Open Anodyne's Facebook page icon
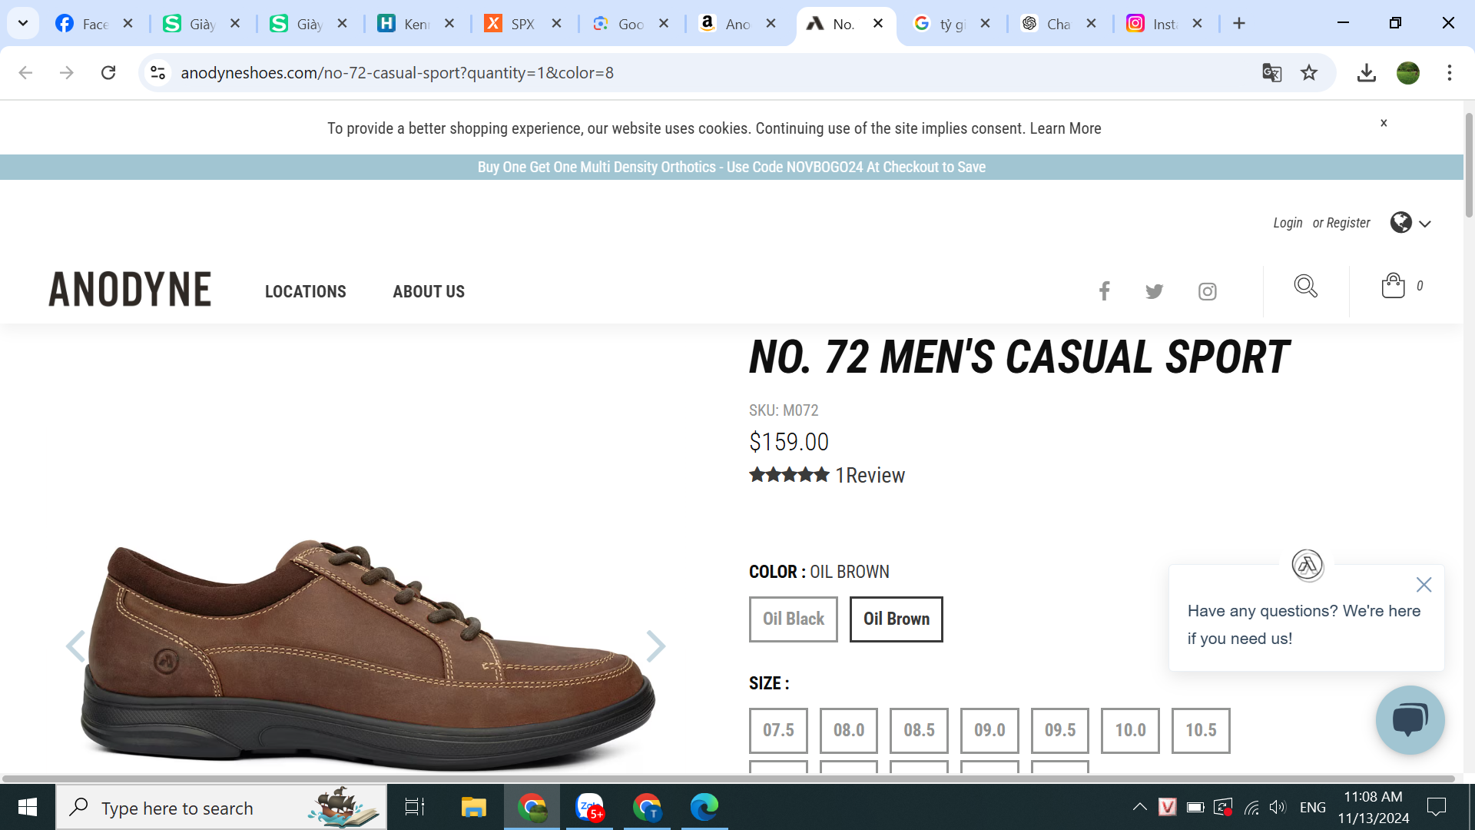1475x830 pixels. (x=1104, y=291)
